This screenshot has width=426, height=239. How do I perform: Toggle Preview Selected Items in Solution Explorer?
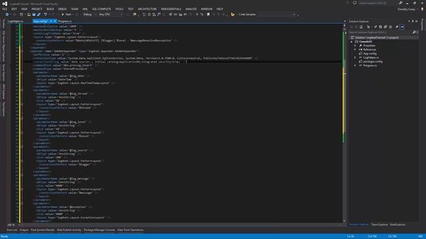(402, 27)
